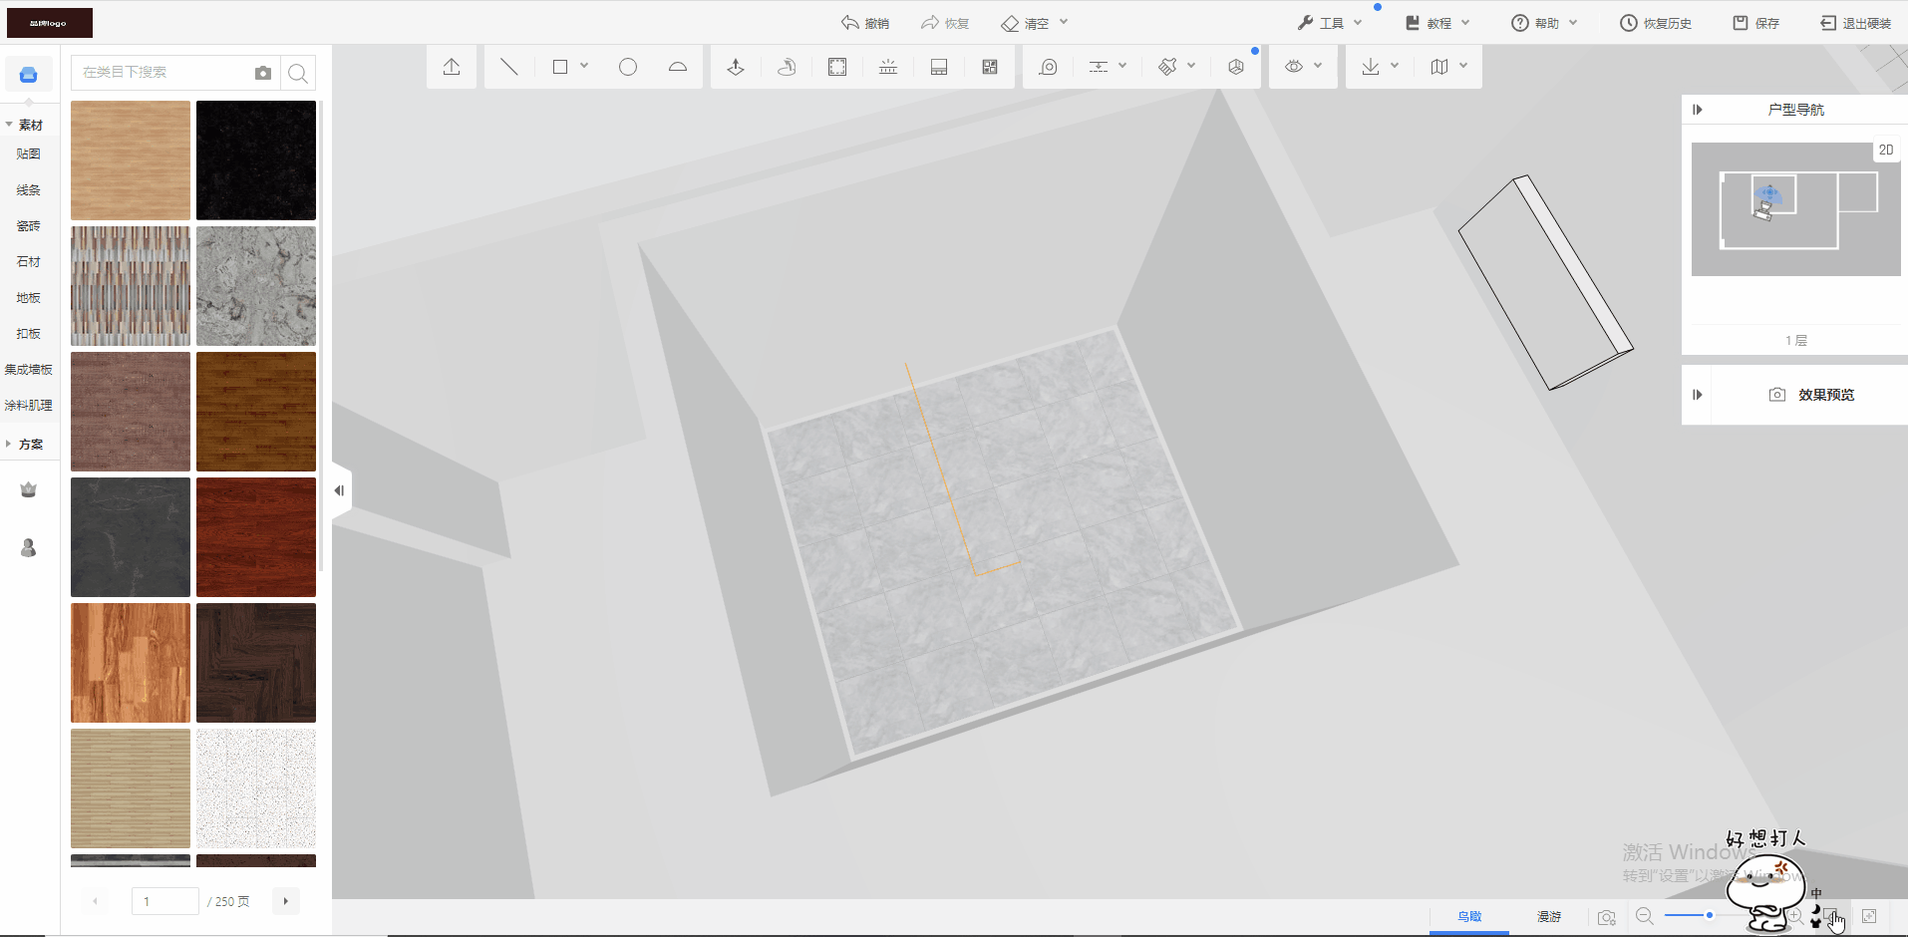Screen dimensions: 1908x937
Task: Click the upload icon in the toolbar
Action: 452,67
